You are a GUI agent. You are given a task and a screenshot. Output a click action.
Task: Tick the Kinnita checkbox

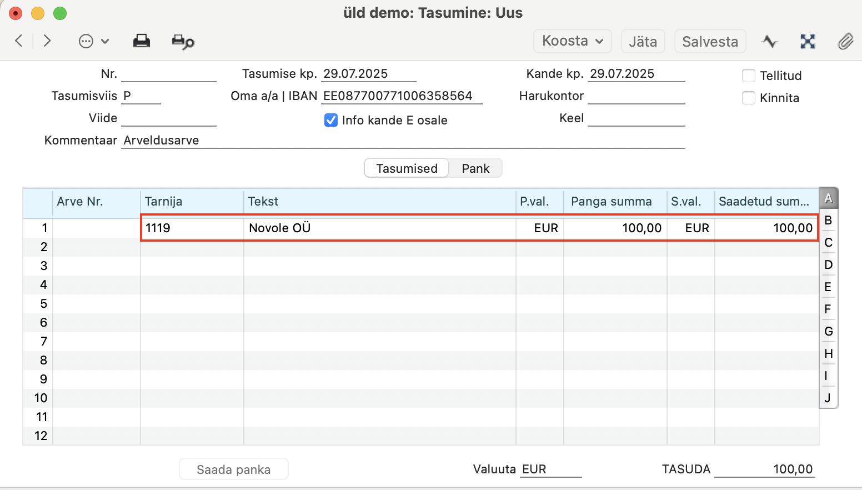(749, 98)
